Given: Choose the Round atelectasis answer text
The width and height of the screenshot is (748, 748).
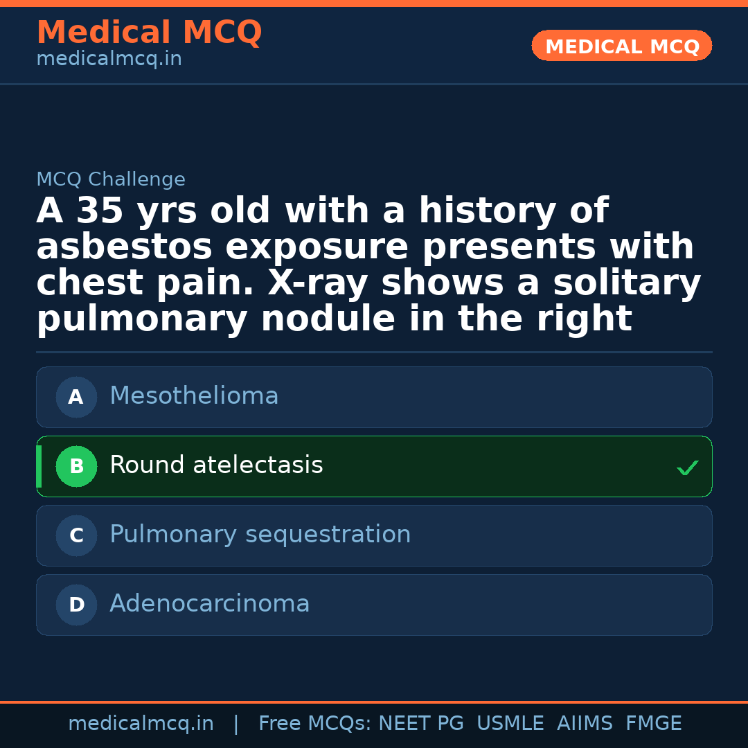Looking at the screenshot, I should 216,465.
